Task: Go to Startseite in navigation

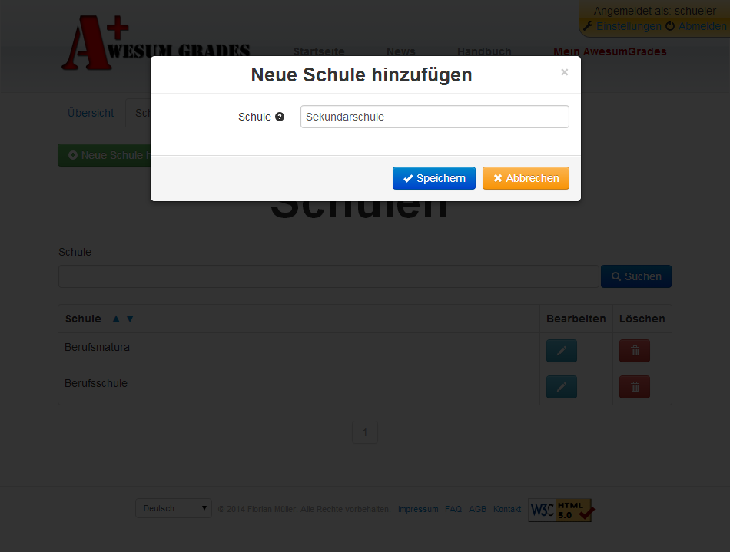Action: coord(319,51)
